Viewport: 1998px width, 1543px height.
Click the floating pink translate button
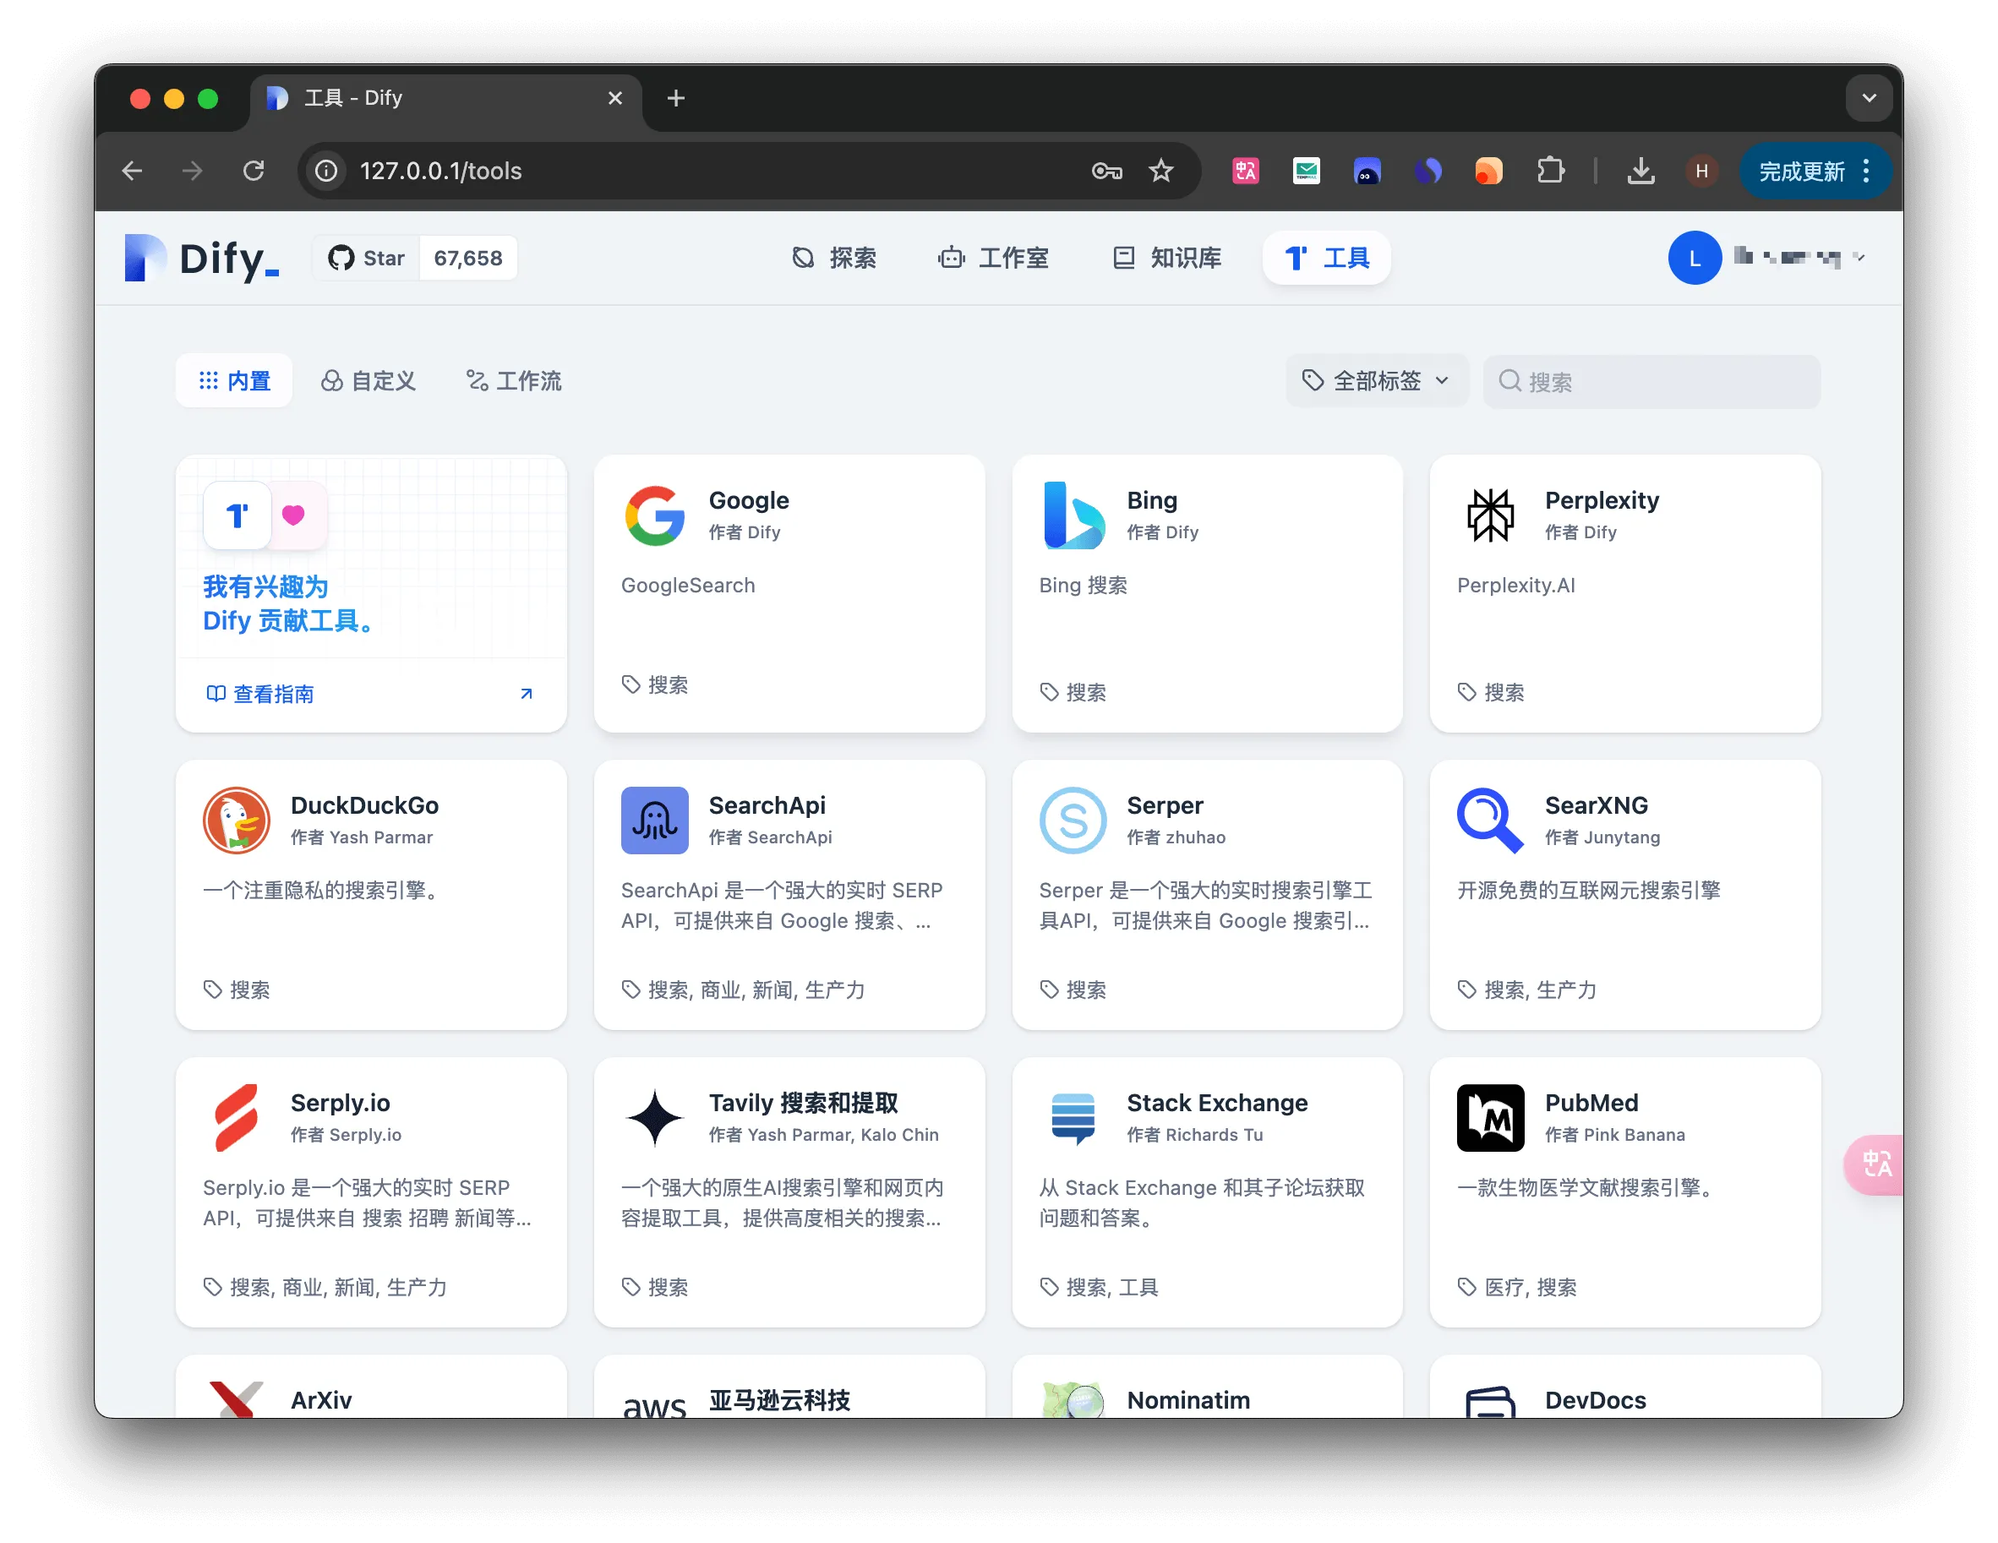pyautogui.click(x=1875, y=1164)
